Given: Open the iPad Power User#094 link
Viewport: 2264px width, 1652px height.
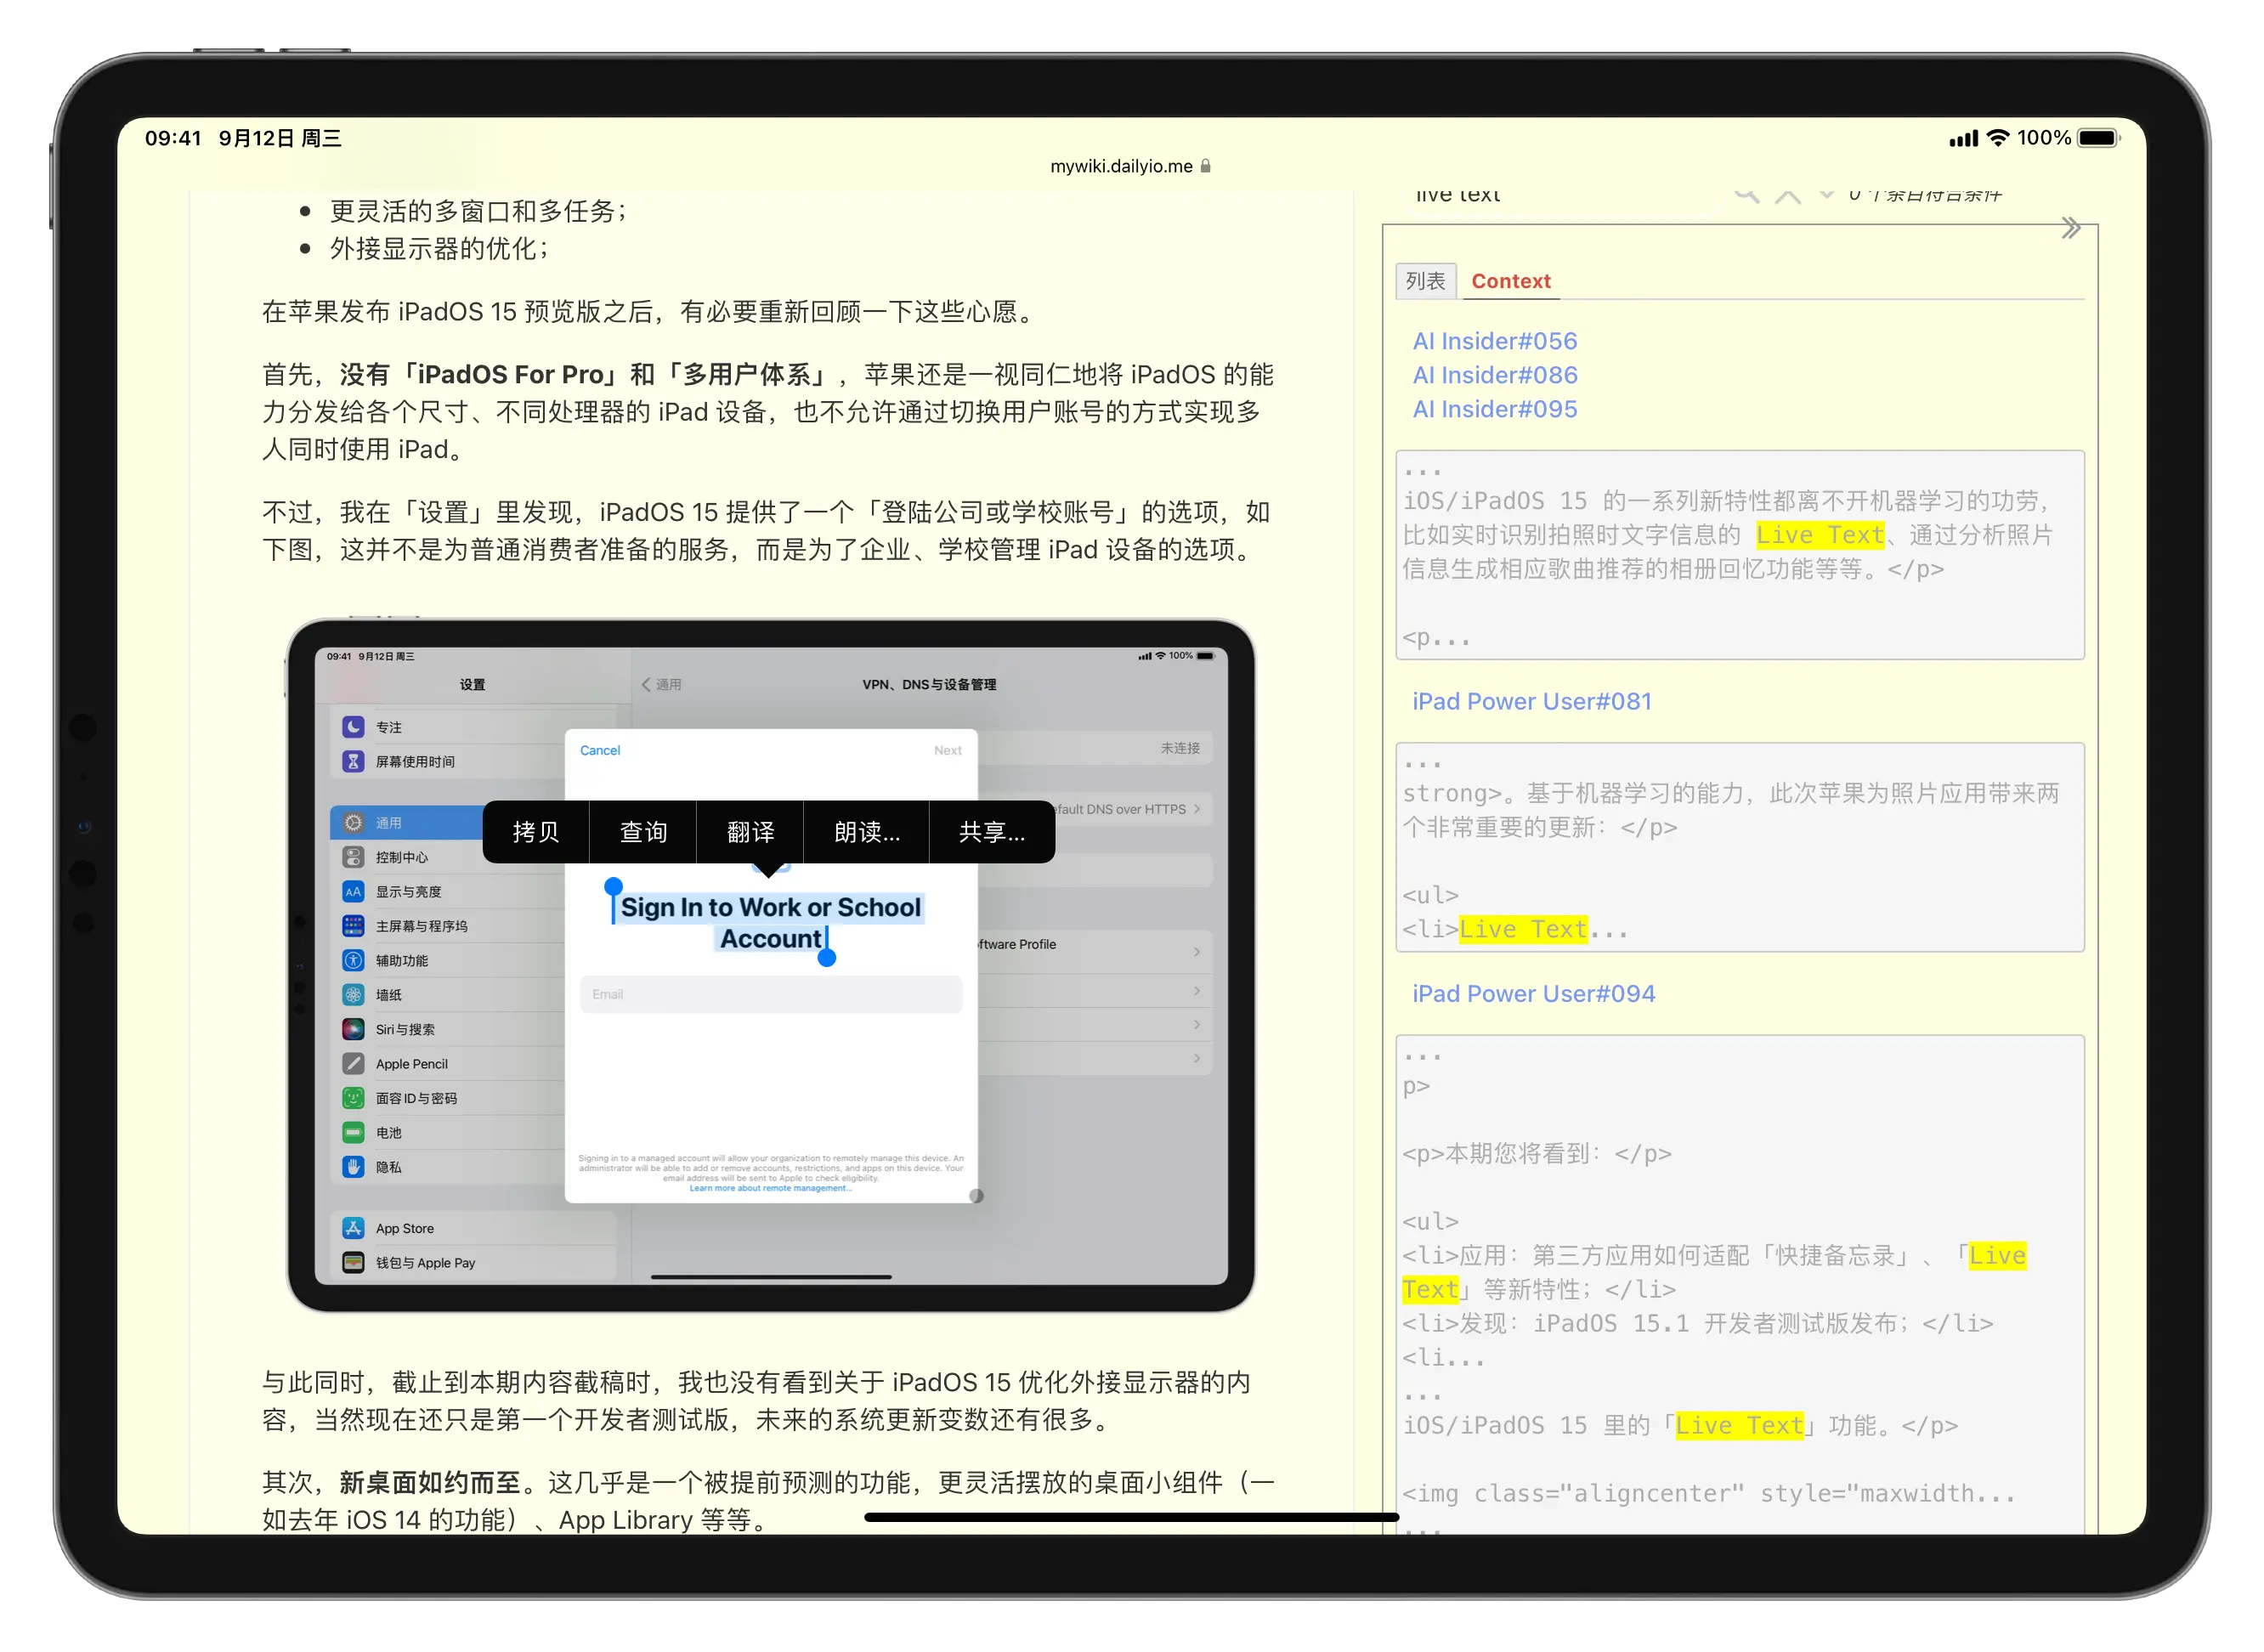Looking at the screenshot, I should 1534,993.
